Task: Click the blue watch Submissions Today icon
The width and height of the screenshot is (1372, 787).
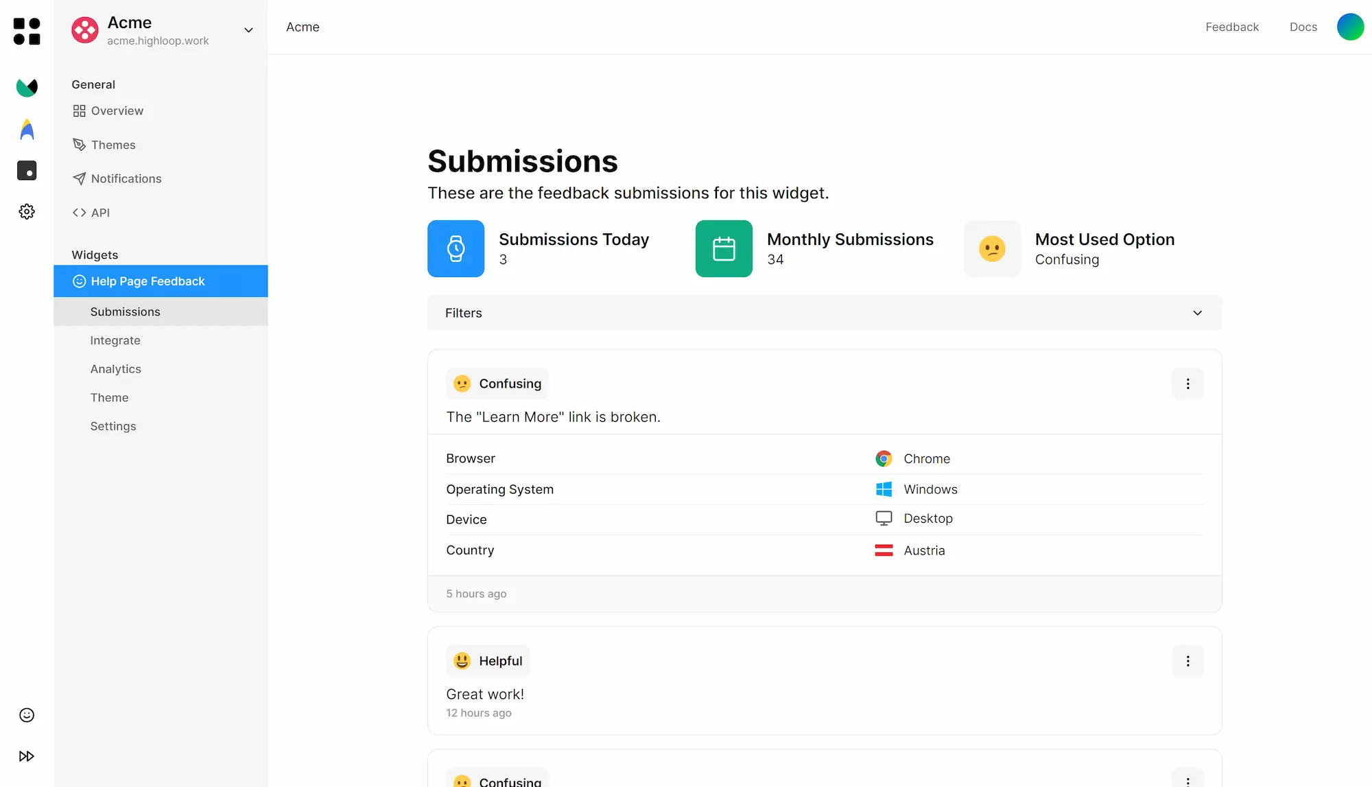Action: coord(456,248)
